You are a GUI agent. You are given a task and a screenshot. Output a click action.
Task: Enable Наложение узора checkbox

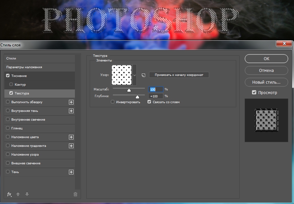[x=8, y=154]
